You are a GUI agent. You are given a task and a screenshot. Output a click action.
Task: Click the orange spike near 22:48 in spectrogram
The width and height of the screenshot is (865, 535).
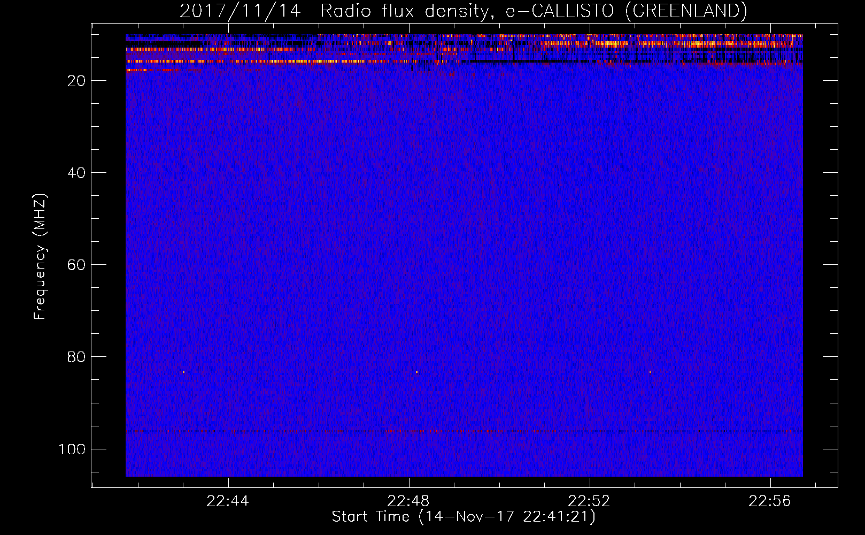pos(416,372)
